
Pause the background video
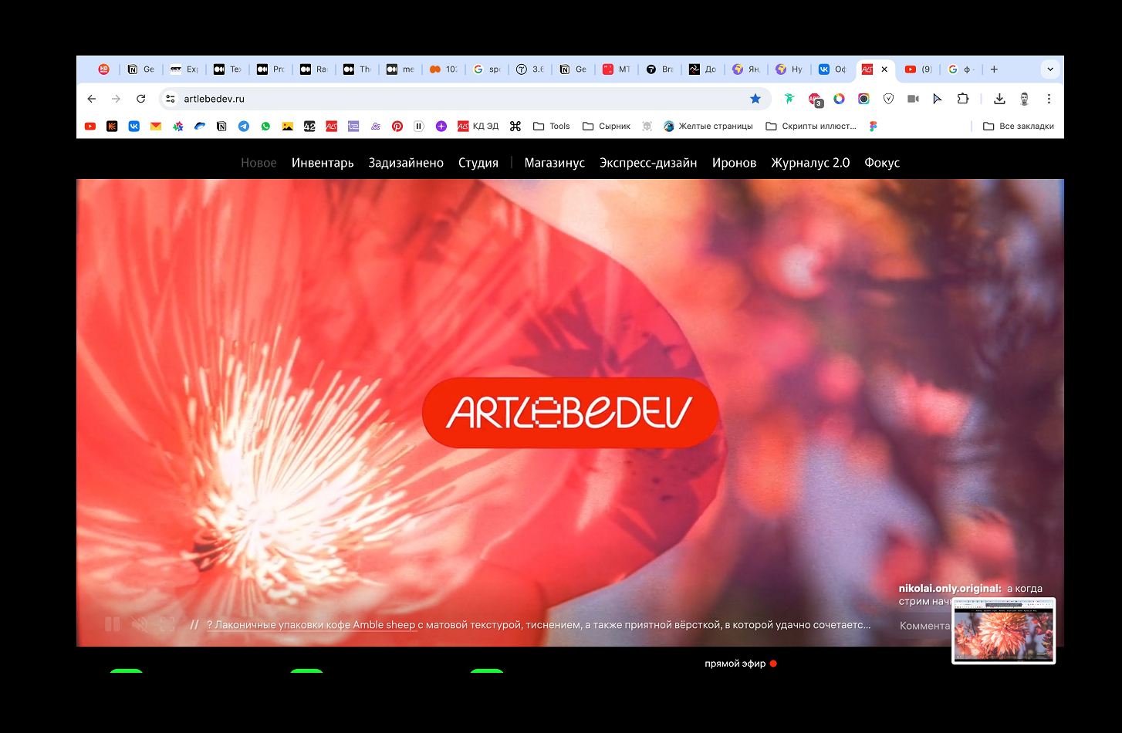click(x=113, y=624)
